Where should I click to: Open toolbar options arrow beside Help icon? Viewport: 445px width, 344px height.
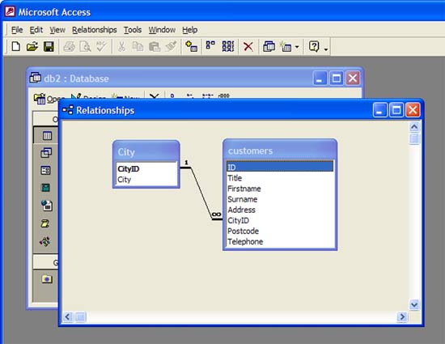click(x=326, y=49)
